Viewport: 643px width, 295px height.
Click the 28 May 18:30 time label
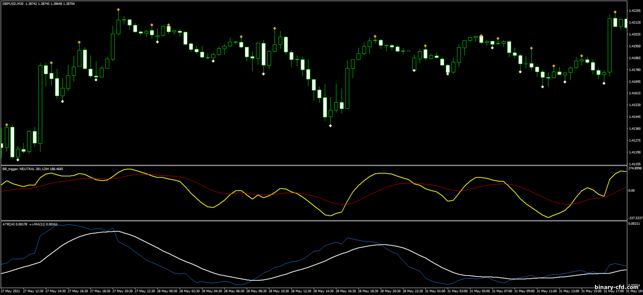[368, 291]
